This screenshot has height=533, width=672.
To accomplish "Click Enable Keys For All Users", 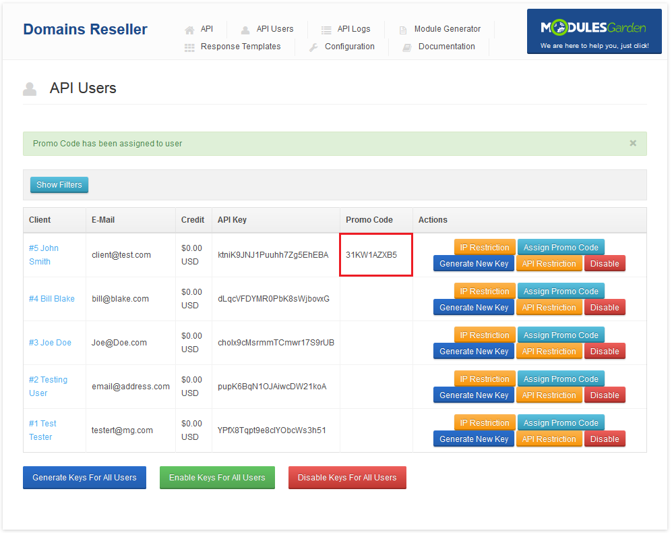I will (217, 478).
